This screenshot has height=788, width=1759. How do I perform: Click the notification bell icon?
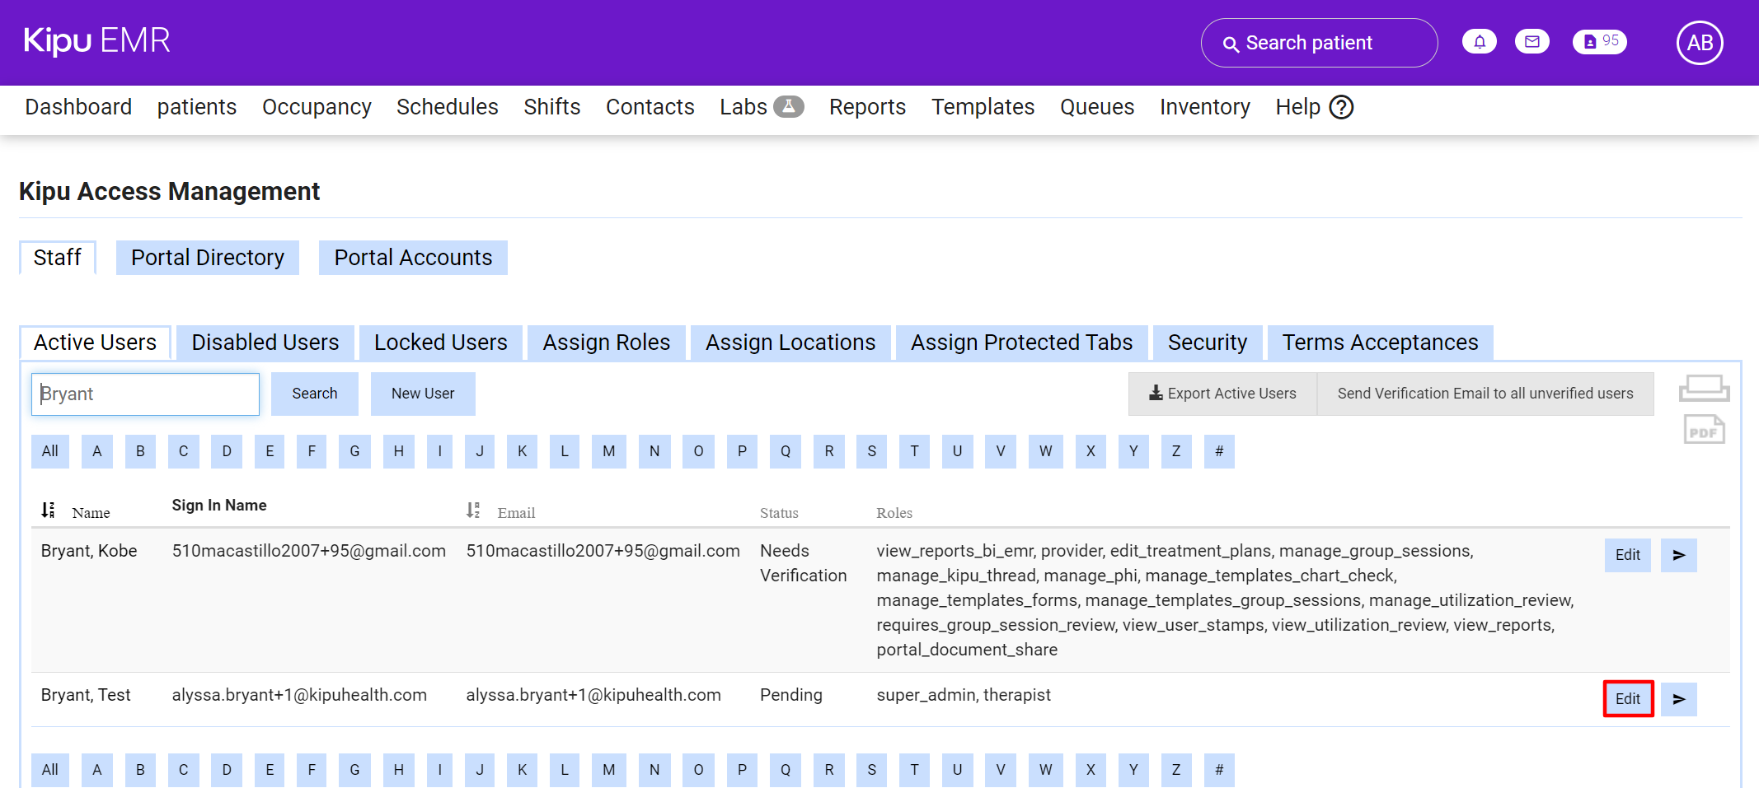point(1479,42)
